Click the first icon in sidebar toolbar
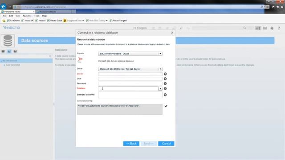 3,52
